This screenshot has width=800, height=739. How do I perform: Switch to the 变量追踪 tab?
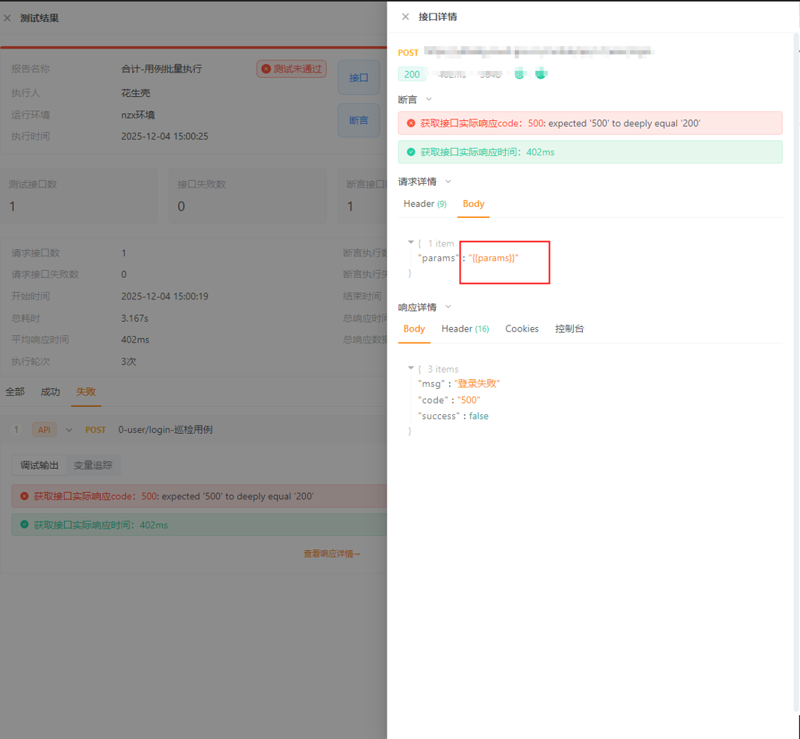click(93, 465)
